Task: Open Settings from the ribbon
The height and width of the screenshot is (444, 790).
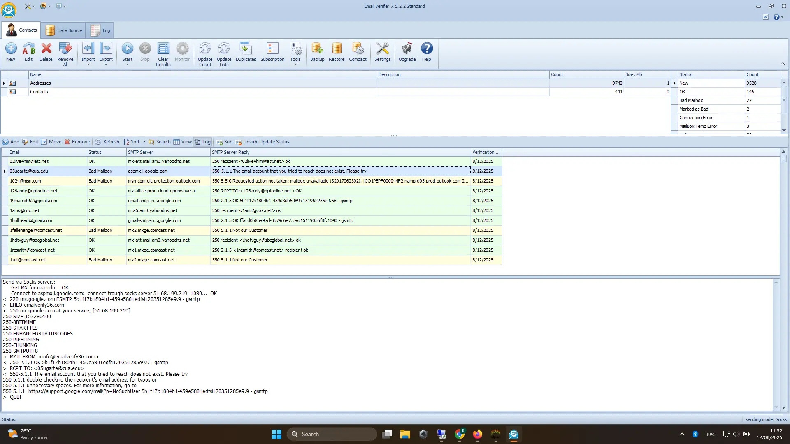Action: tap(383, 52)
